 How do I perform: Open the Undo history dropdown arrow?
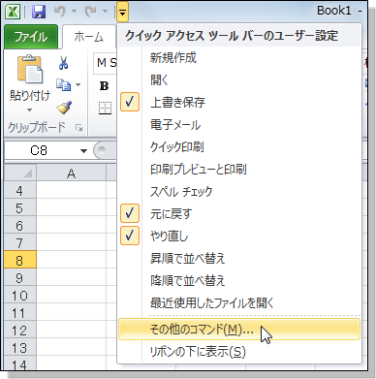[74, 12]
